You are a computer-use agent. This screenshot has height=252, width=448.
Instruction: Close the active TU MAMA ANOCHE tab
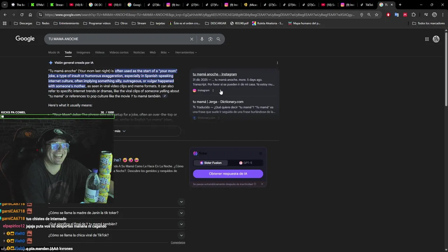click(x=392, y=5)
